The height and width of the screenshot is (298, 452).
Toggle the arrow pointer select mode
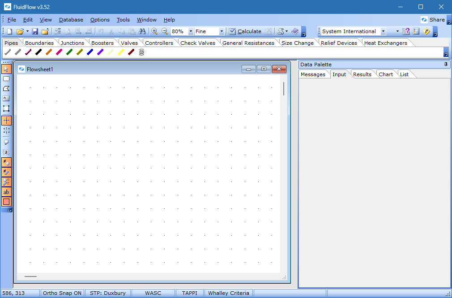(6, 69)
